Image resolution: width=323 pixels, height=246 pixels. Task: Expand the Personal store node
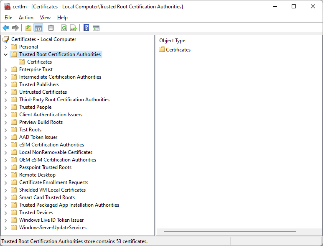(5, 47)
